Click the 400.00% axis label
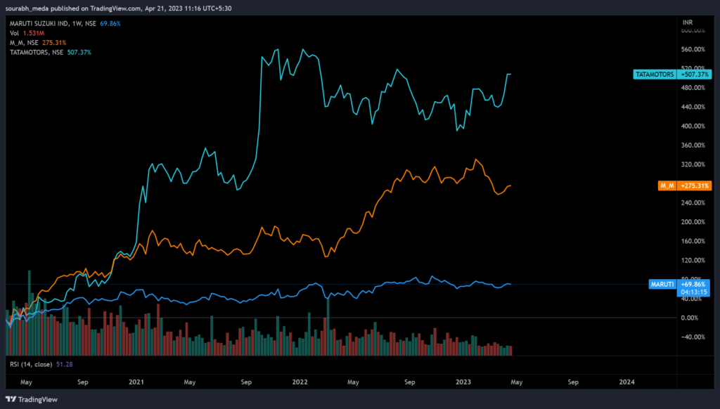The height and width of the screenshot is (409, 720). pyautogui.click(x=693, y=126)
